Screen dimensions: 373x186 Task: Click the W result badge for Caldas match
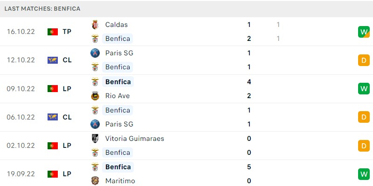364,32
